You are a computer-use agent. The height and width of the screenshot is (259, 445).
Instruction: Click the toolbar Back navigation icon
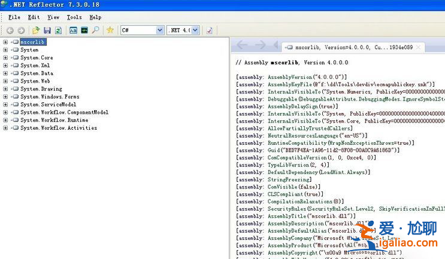[10, 30]
